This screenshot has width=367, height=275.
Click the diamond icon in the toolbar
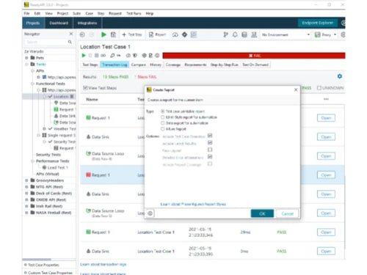tap(184, 34)
